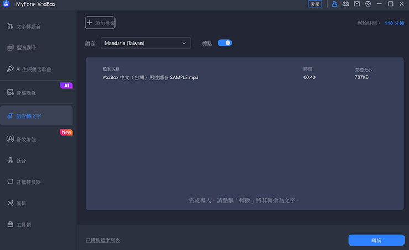Click the 118 分鐘 remaining time value

[x=395, y=23]
